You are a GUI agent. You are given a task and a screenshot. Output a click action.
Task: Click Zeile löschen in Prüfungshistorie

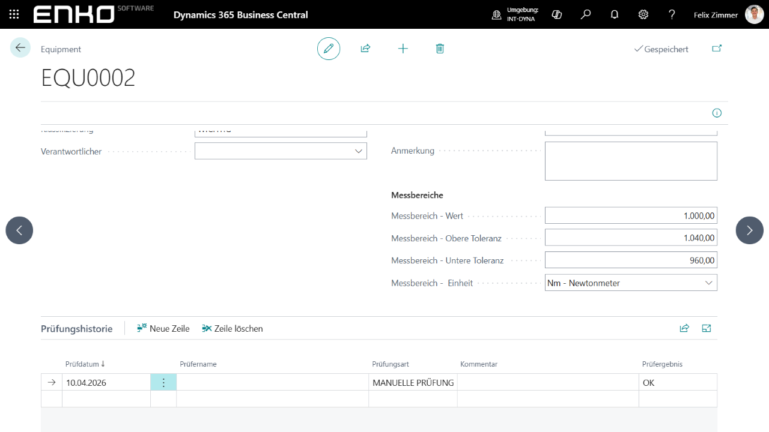233,328
